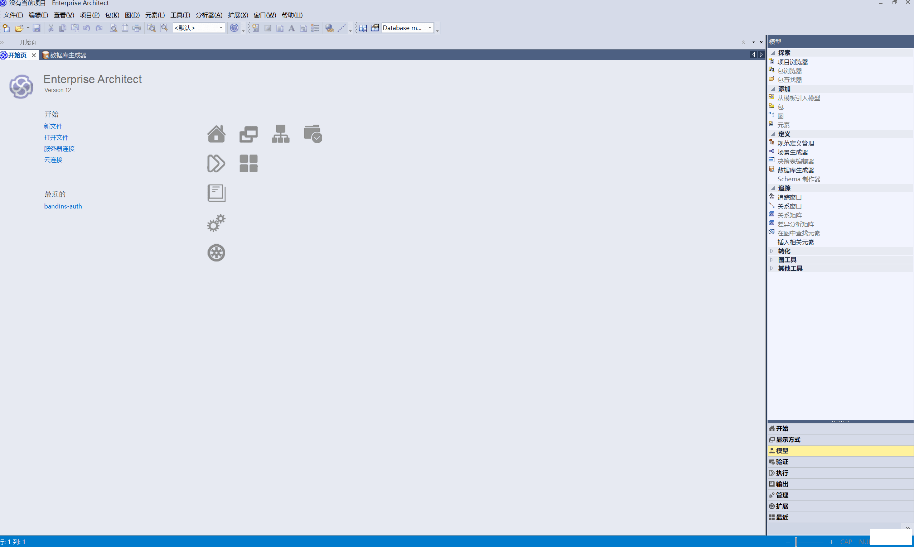Expand the 转化 section
The height and width of the screenshot is (547, 914).
(x=772, y=251)
